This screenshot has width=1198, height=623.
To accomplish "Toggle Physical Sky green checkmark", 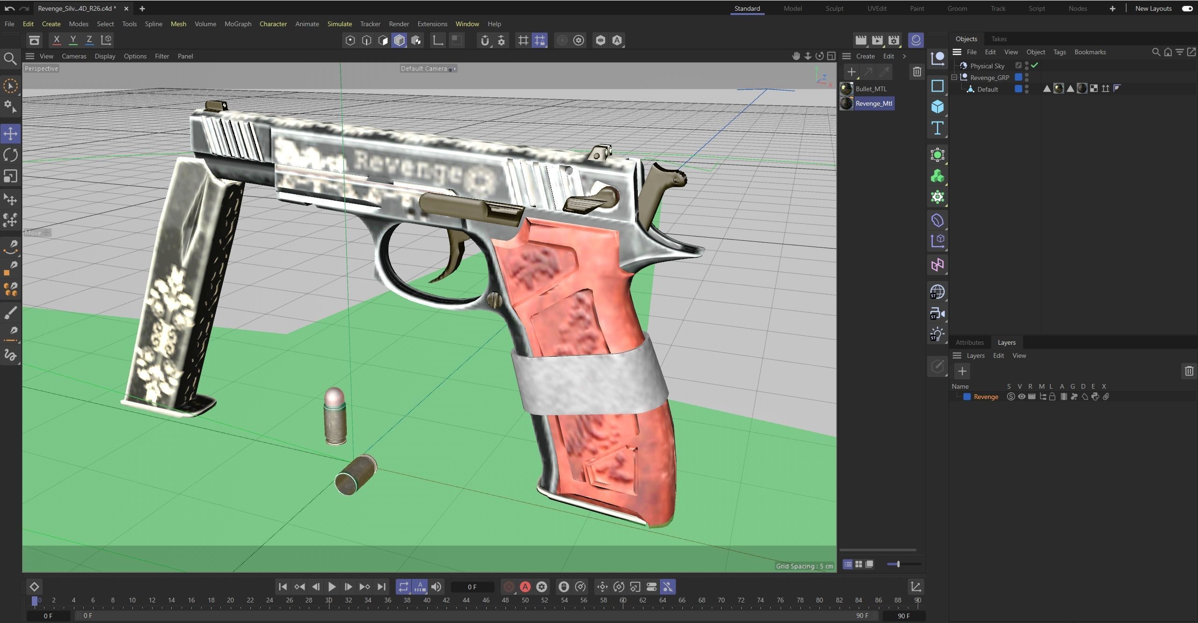I will pos(1035,65).
